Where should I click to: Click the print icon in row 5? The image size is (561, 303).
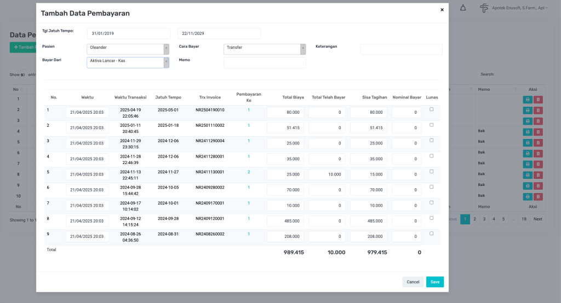point(527,142)
